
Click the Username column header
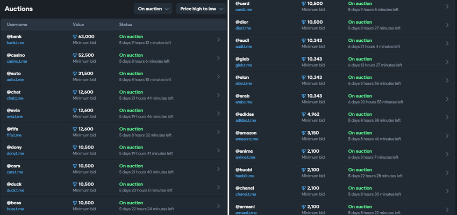tap(17, 25)
